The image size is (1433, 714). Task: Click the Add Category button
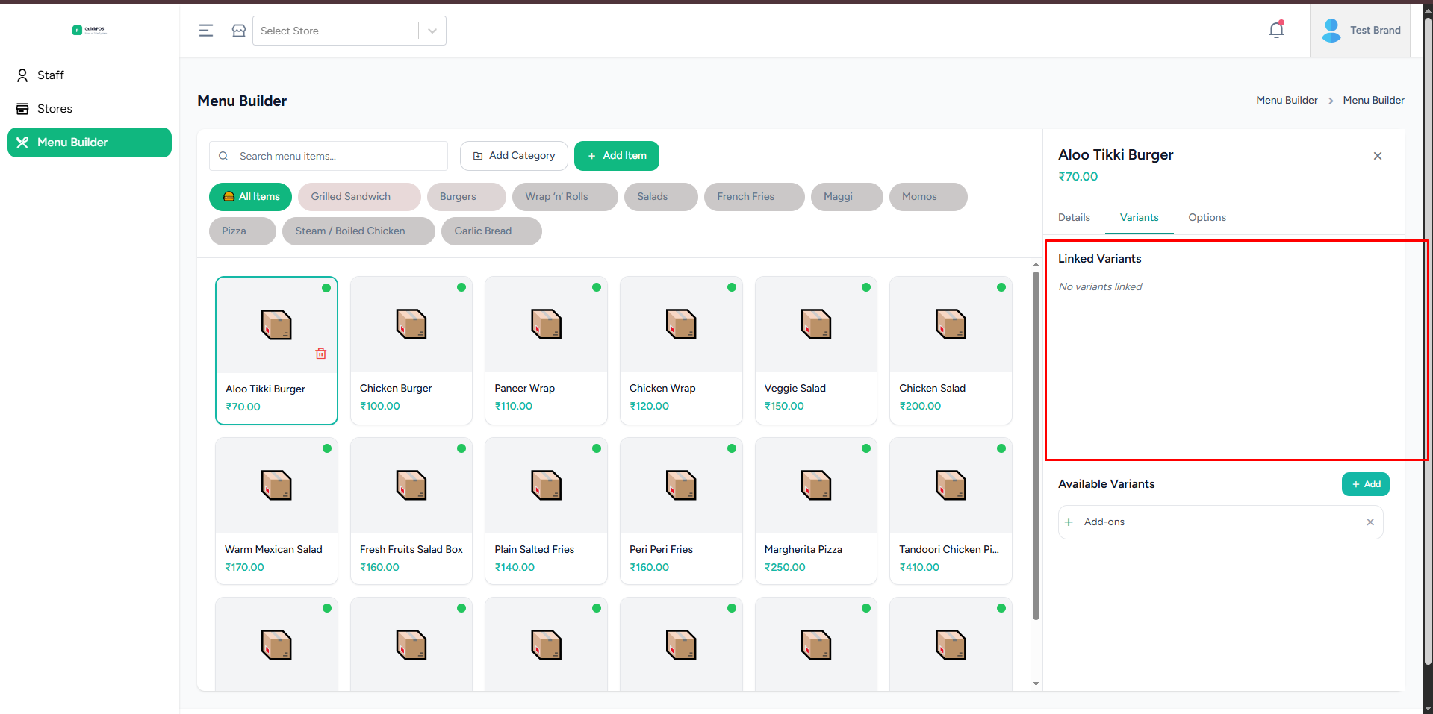click(x=514, y=156)
